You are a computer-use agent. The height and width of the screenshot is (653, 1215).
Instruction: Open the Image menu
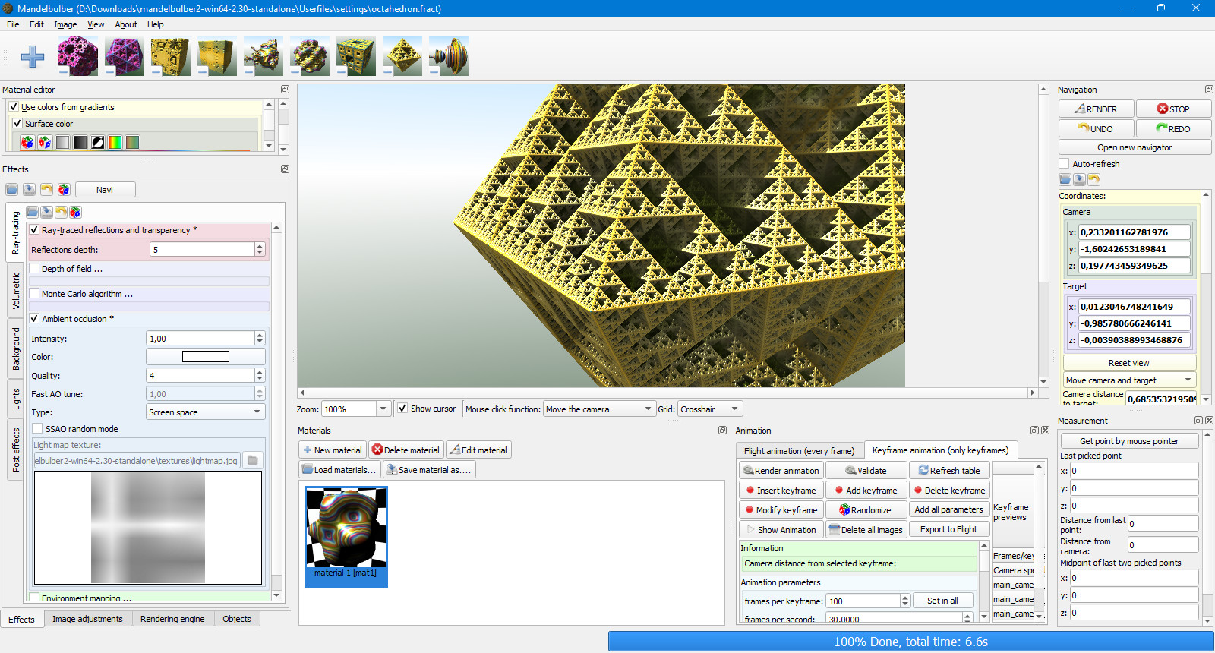65,24
